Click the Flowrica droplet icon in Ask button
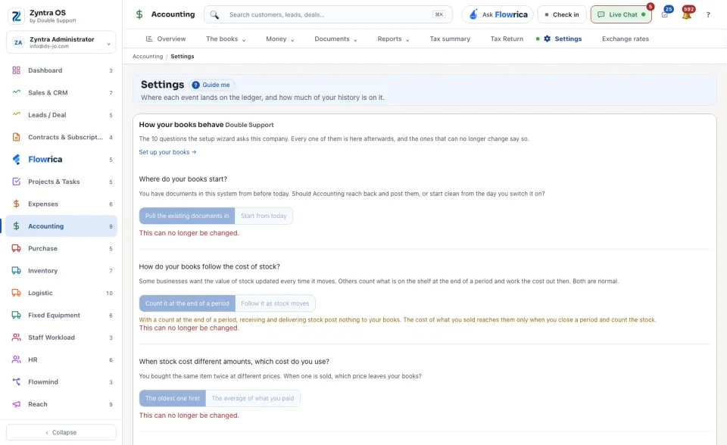 tap(473, 15)
